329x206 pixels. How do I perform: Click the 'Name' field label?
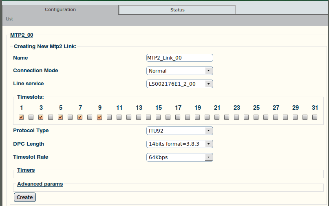click(20, 58)
